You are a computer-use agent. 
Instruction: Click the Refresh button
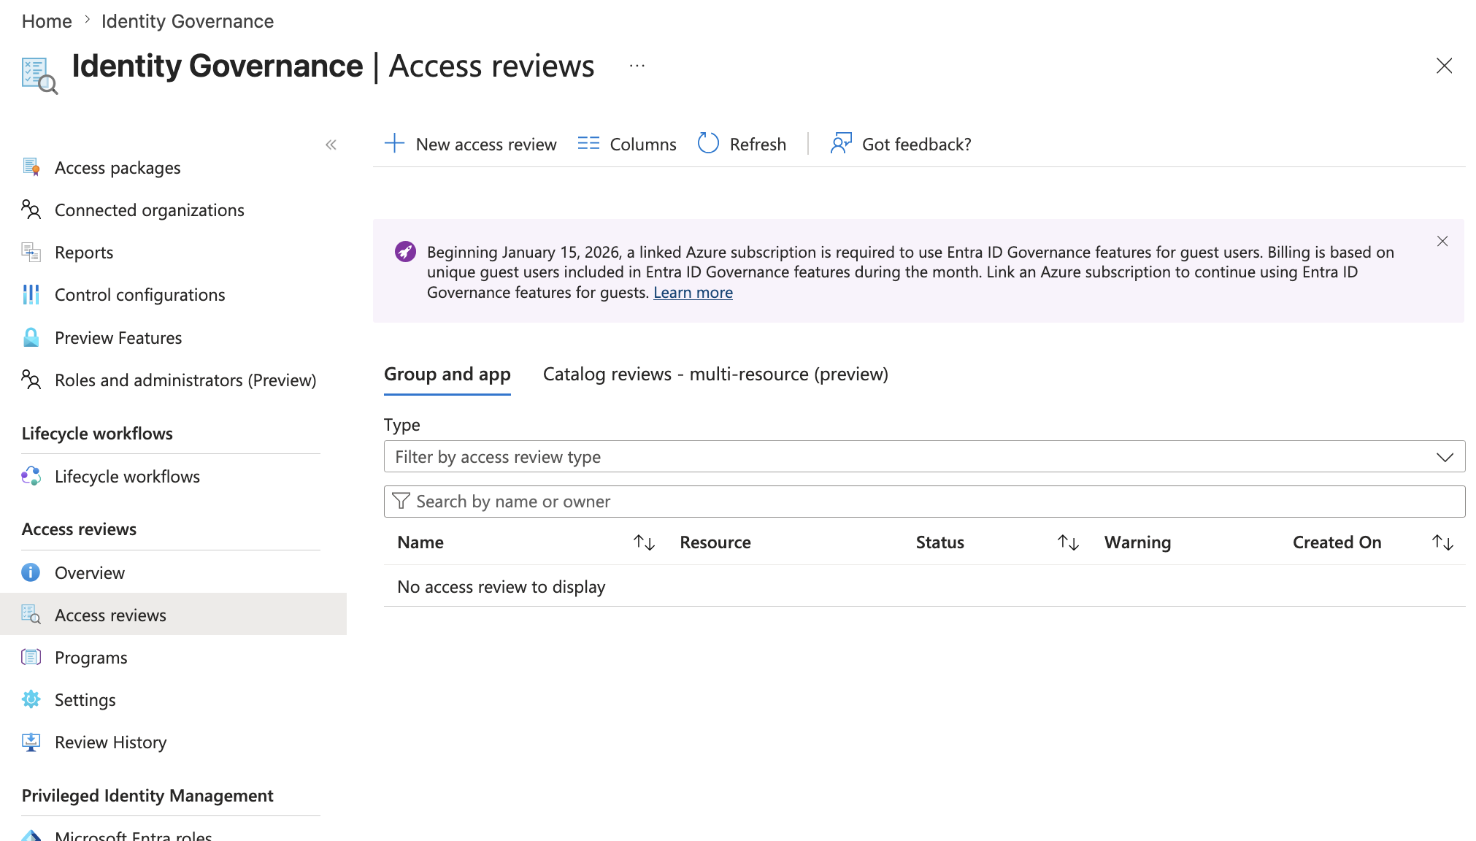click(742, 144)
